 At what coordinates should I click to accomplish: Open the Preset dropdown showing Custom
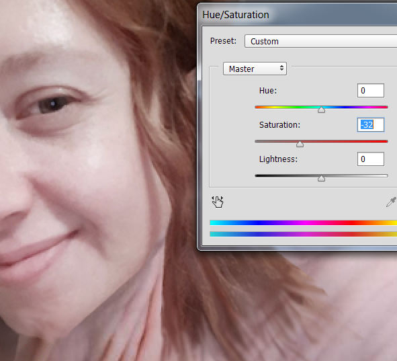pos(320,41)
